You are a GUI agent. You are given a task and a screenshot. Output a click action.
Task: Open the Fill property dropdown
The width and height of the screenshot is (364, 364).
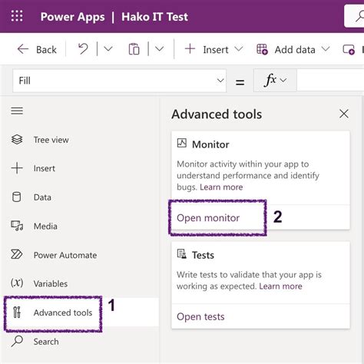point(120,81)
